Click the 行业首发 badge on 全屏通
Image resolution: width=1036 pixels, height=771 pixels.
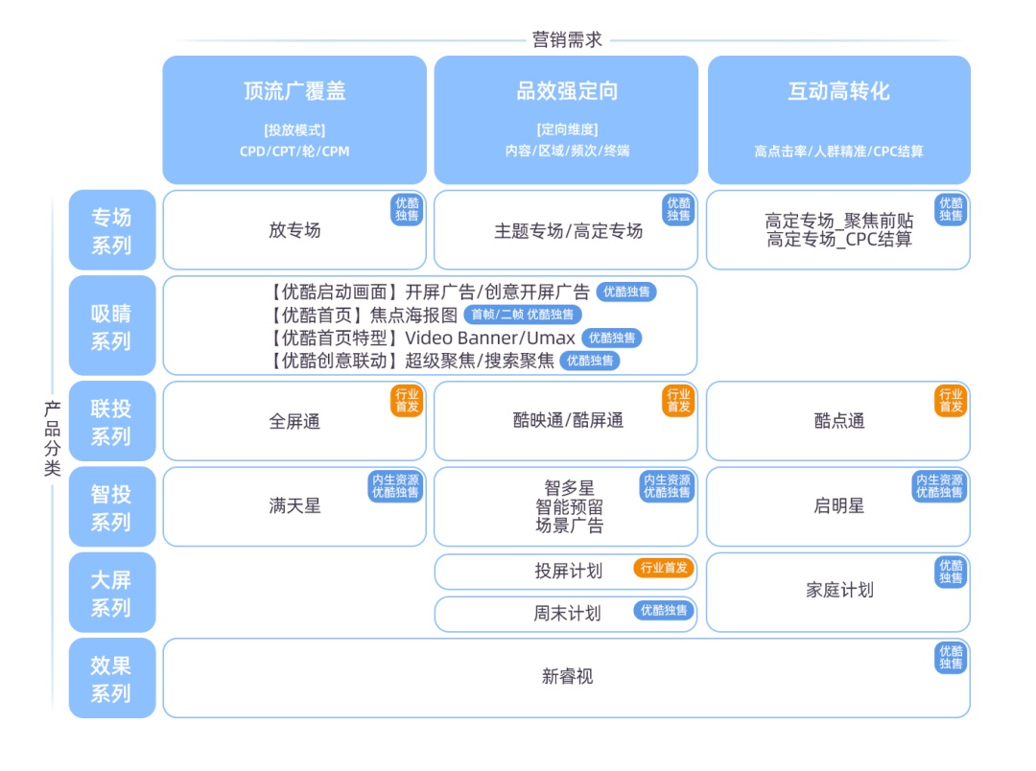pyautogui.click(x=407, y=401)
